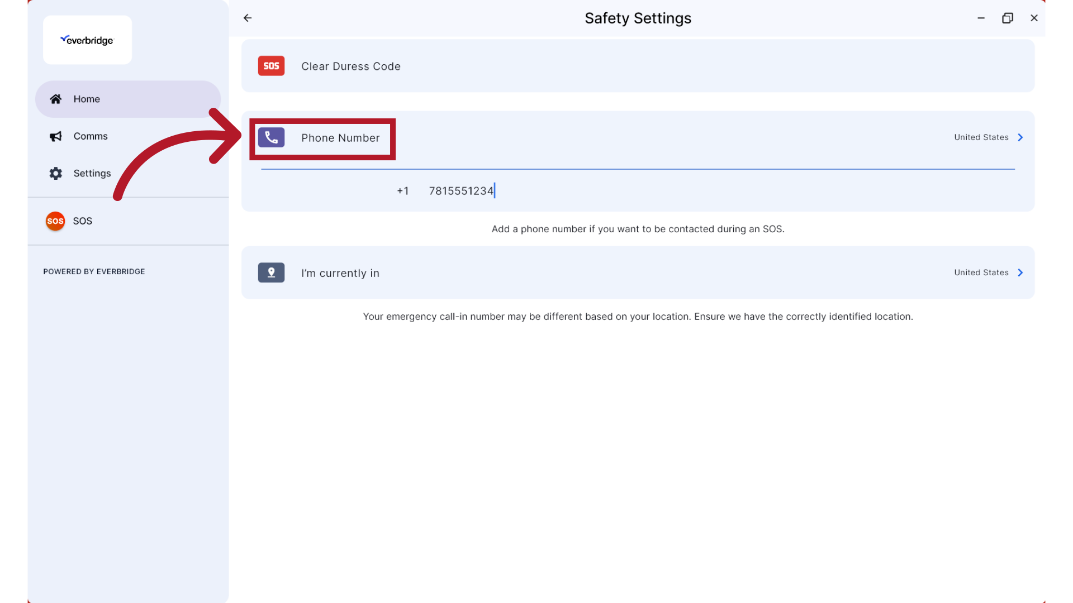This screenshot has height=603, width=1073.
Task: Switch to the Comms section
Action: pyautogui.click(x=91, y=136)
